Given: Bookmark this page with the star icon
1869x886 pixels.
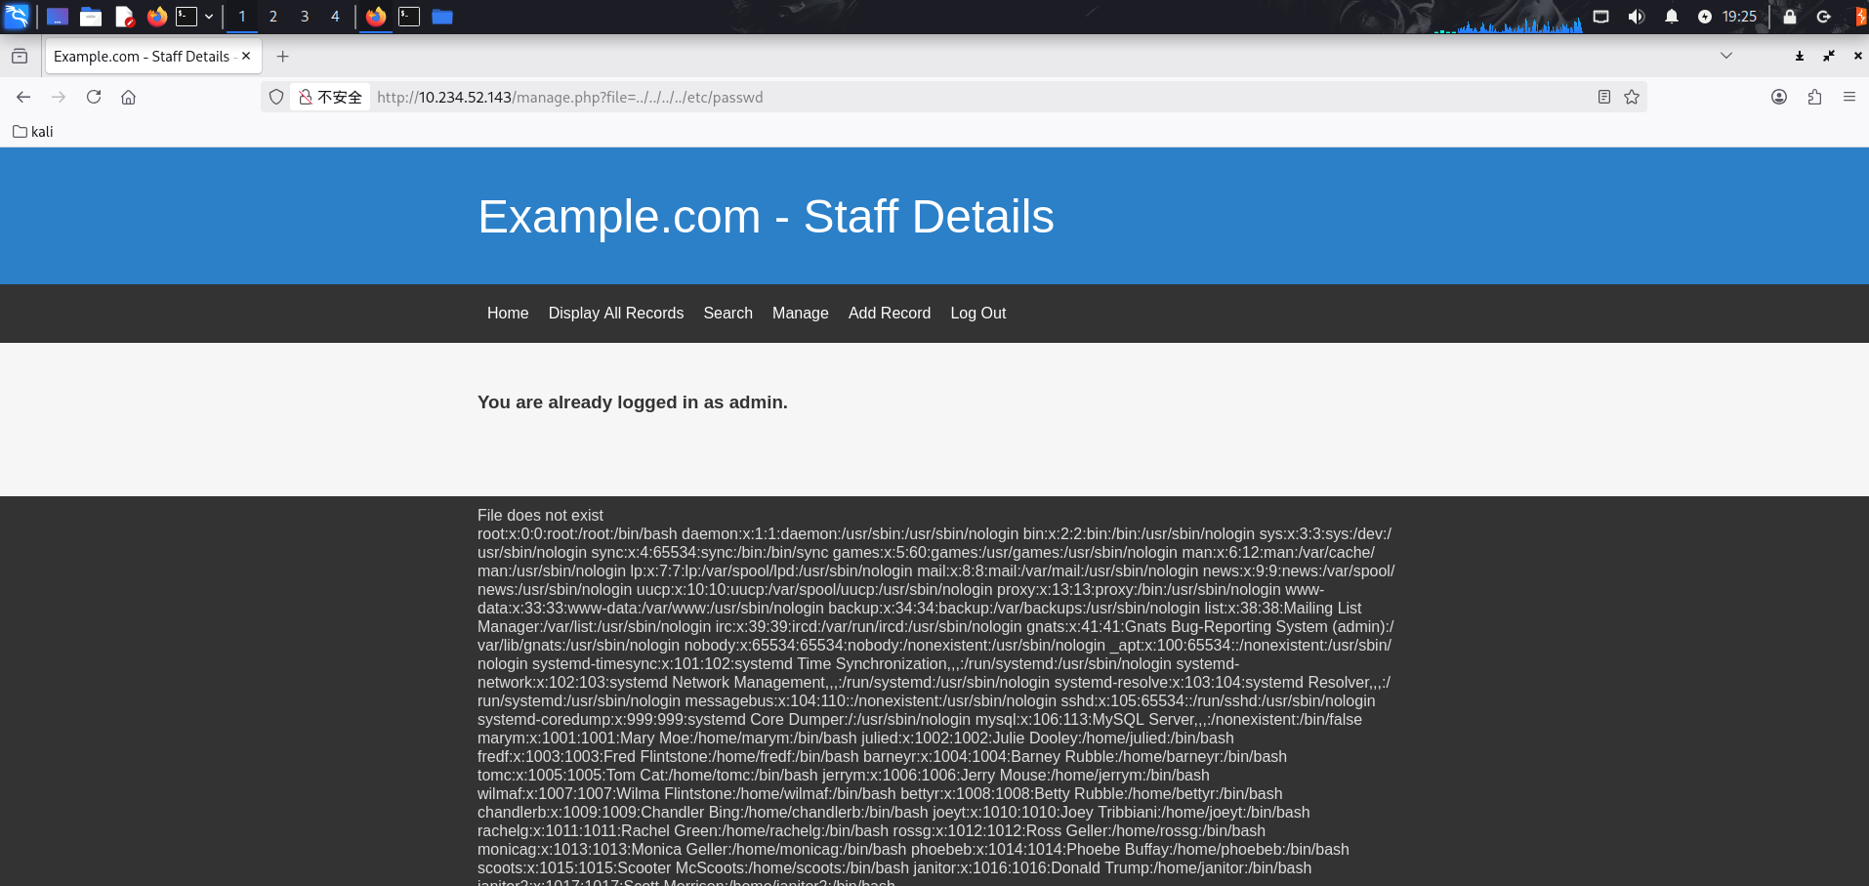Looking at the screenshot, I should 1631,97.
